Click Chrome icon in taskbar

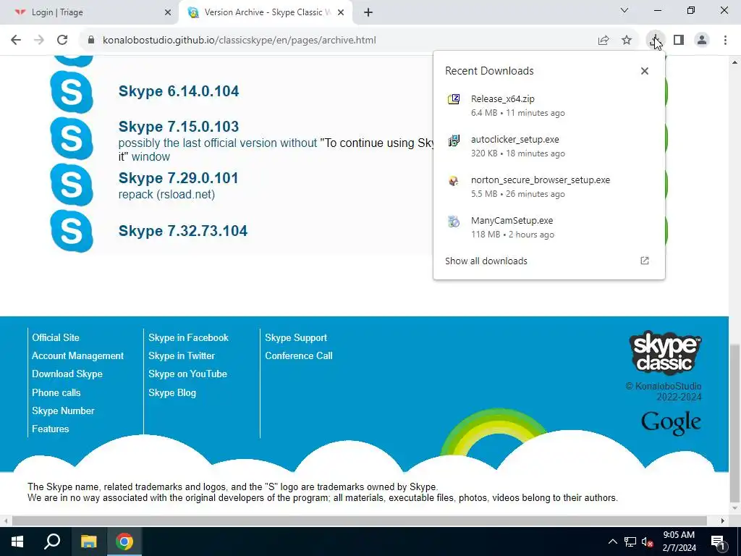click(124, 542)
